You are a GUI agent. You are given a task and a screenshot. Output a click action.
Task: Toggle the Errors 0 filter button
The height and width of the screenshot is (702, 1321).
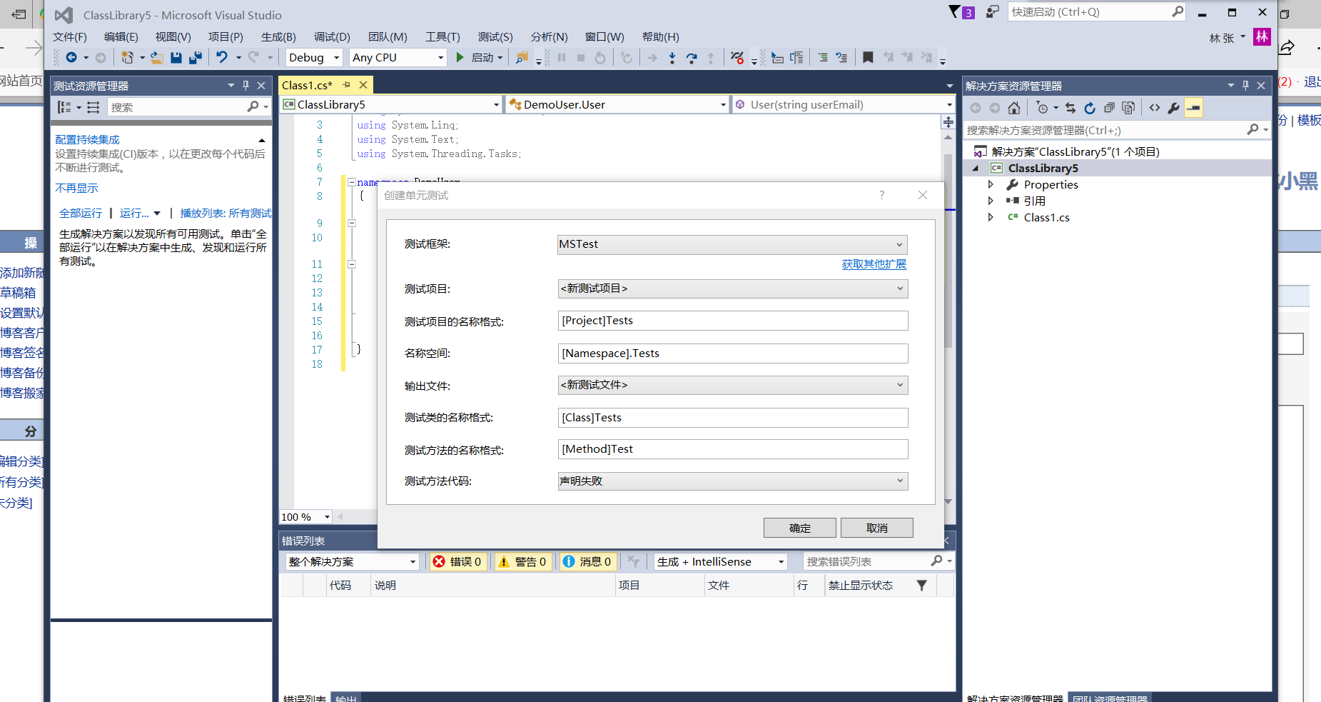tap(458, 562)
